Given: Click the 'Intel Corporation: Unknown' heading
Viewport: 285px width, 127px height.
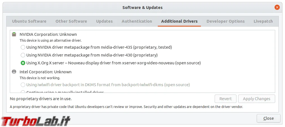Looking at the screenshot, I should coord(45,72).
